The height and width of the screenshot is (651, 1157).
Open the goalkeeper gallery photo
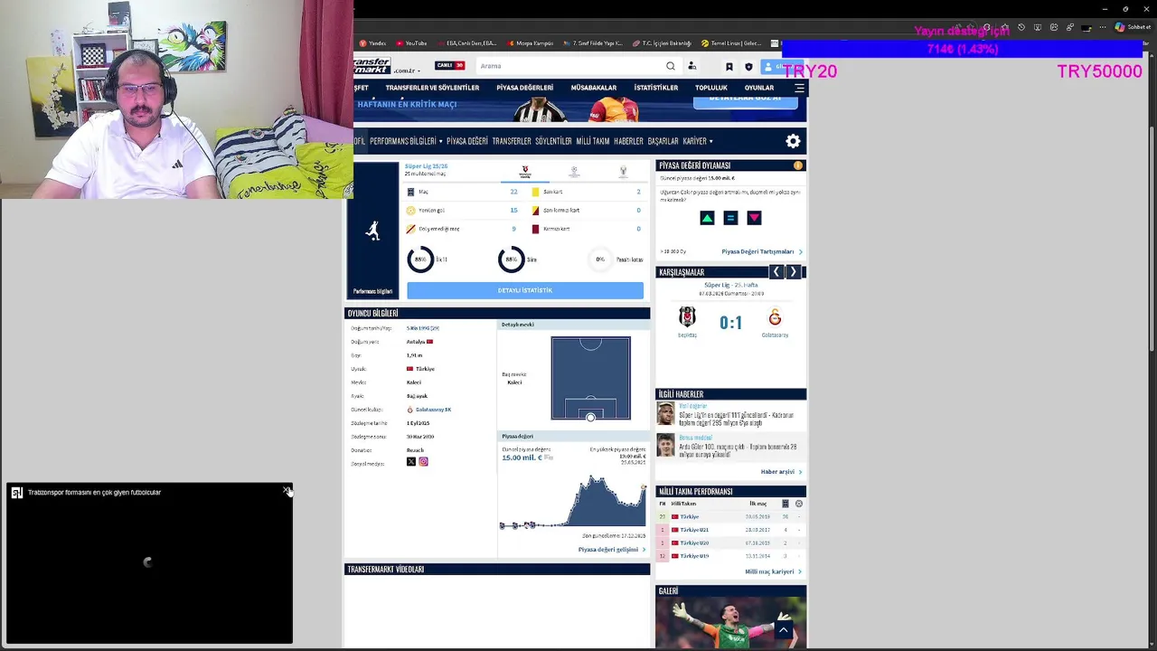coord(730,622)
